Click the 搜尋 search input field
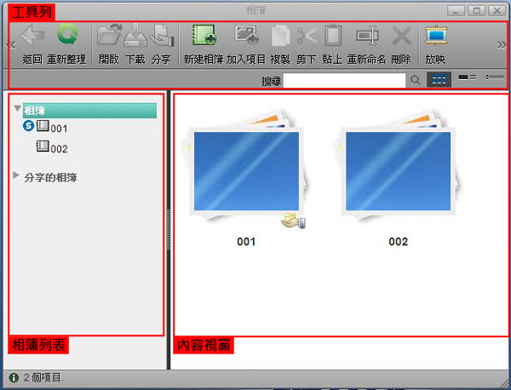The height and width of the screenshot is (390, 511). coord(344,80)
